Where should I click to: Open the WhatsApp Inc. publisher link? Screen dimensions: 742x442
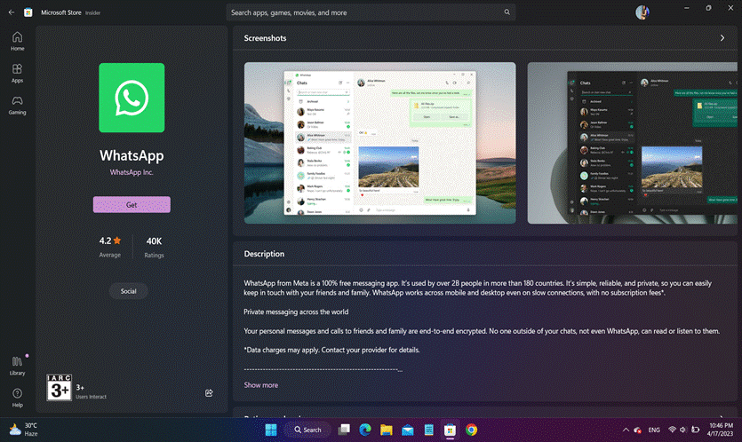pyautogui.click(x=132, y=172)
